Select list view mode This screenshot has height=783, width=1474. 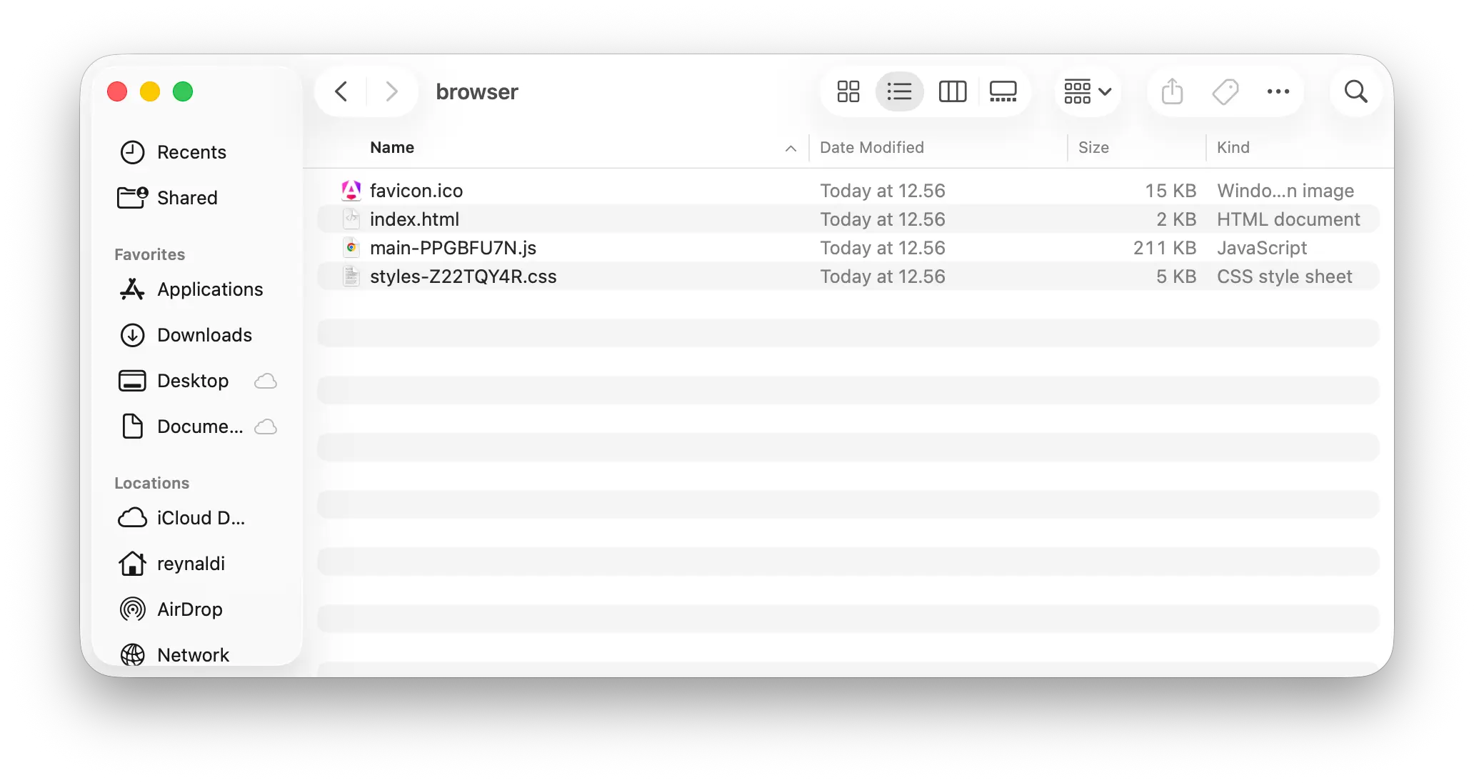tap(899, 91)
